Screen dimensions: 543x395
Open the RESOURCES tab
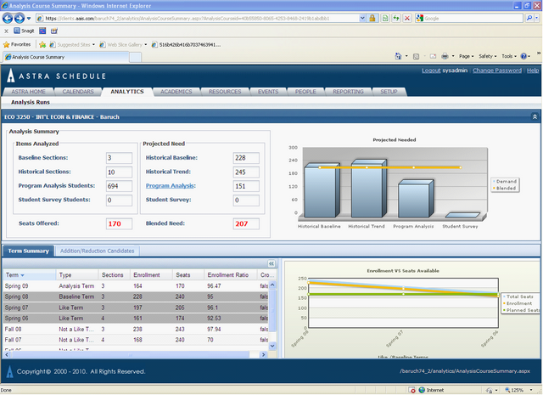pyautogui.click(x=225, y=92)
